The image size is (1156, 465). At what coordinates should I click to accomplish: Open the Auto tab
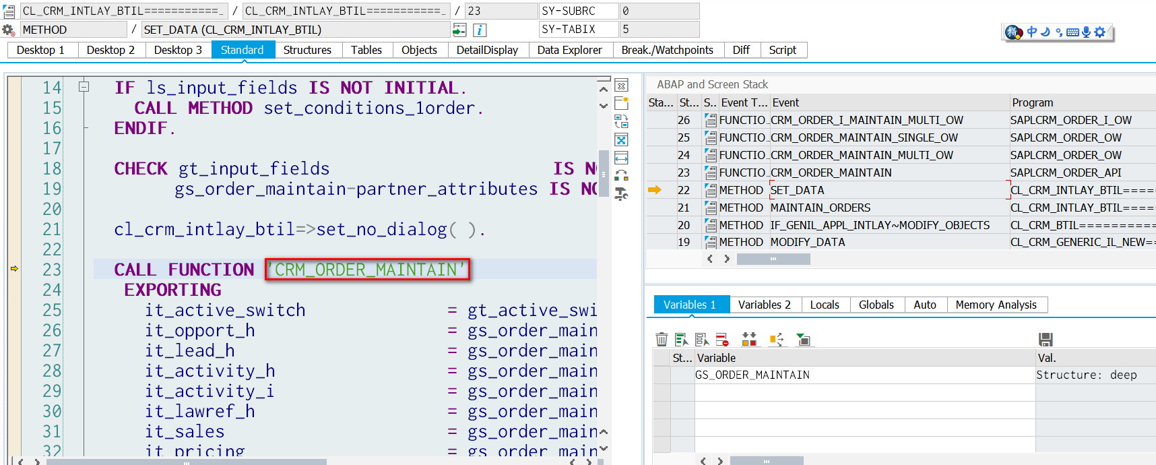[925, 305]
